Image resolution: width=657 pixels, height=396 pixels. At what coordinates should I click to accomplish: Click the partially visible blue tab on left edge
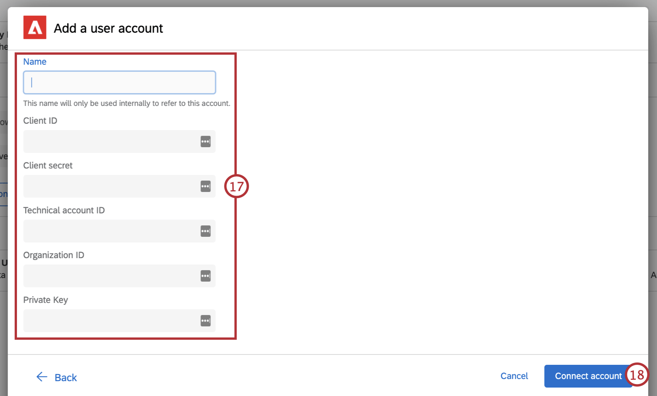coord(3,193)
